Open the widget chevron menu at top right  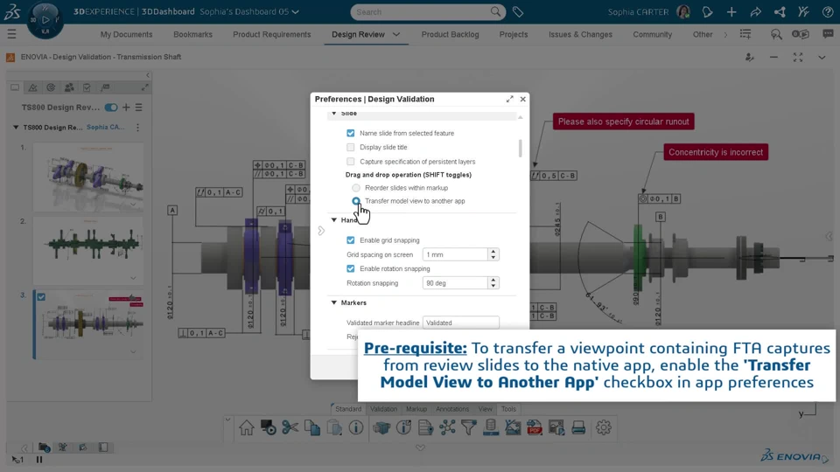(x=822, y=58)
